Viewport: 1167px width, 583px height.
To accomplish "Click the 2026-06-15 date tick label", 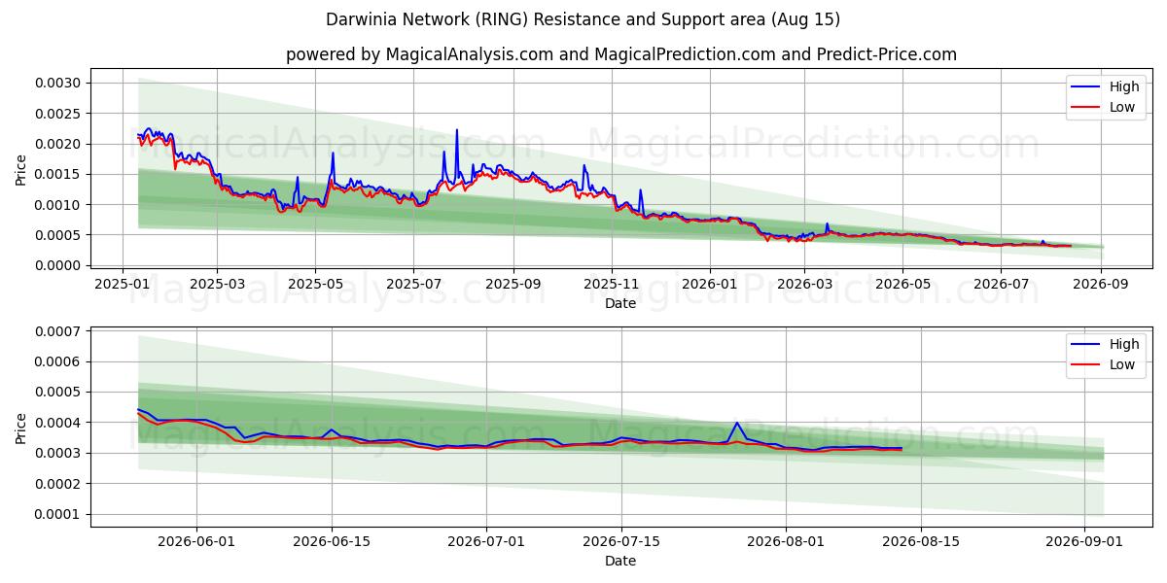I will tap(332, 542).
